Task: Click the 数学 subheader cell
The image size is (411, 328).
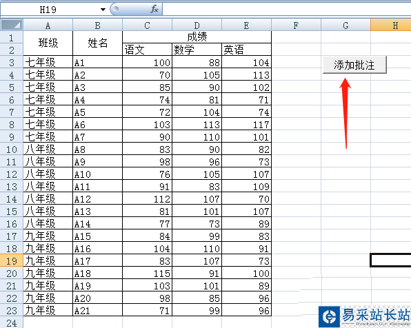Action: point(197,50)
